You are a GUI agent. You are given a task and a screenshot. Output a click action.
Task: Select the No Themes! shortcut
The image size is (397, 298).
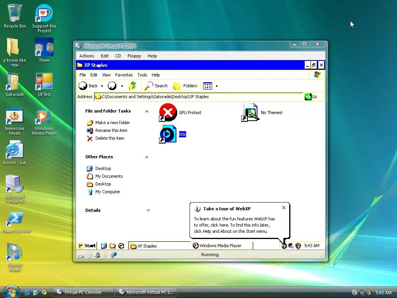262,113
